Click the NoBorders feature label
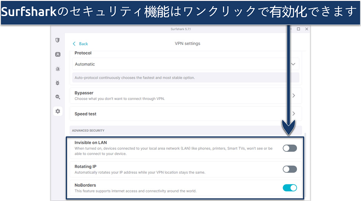The width and height of the screenshot is (361, 201). (x=85, y=185)
